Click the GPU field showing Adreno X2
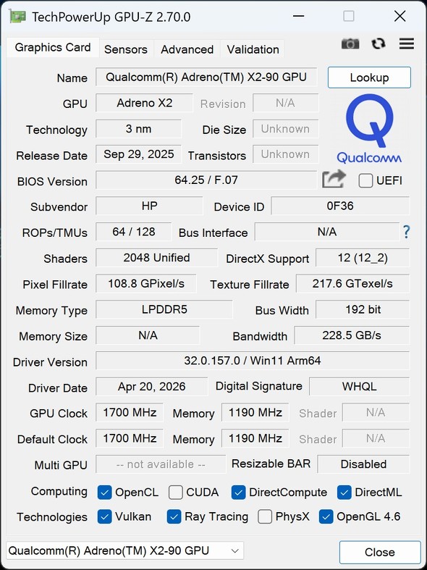Viewport: 427px width, 570px height. [144, 103]
